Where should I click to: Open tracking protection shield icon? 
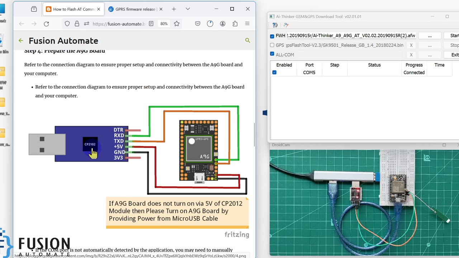point(67,24)
